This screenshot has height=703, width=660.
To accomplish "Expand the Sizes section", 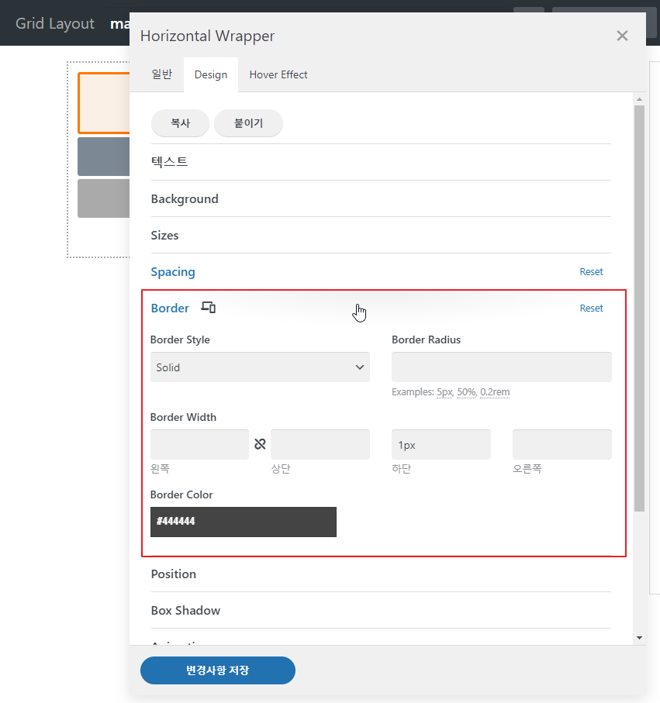I will tap(381, 235).
